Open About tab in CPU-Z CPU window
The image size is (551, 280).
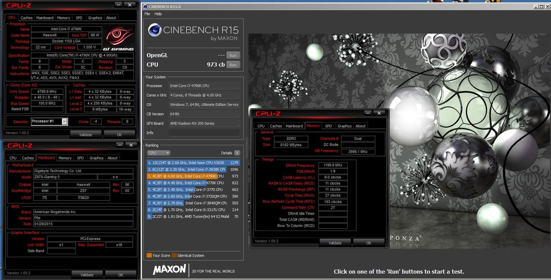111,18
